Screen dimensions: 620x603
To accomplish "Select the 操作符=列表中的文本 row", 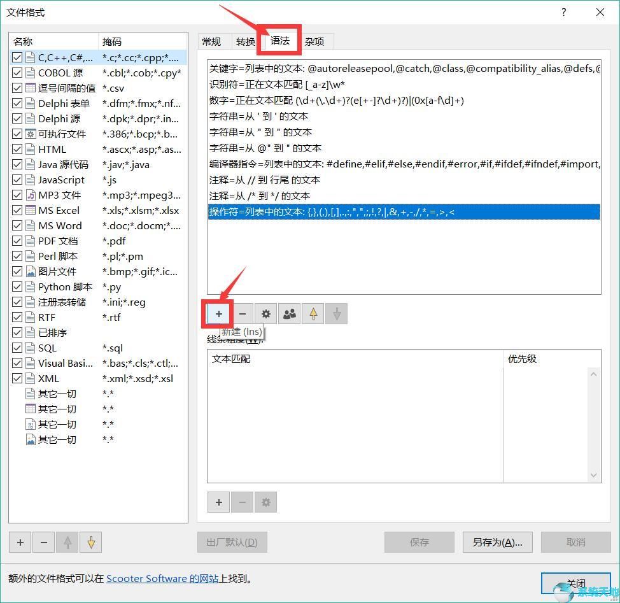I will (x=404, y=211).
